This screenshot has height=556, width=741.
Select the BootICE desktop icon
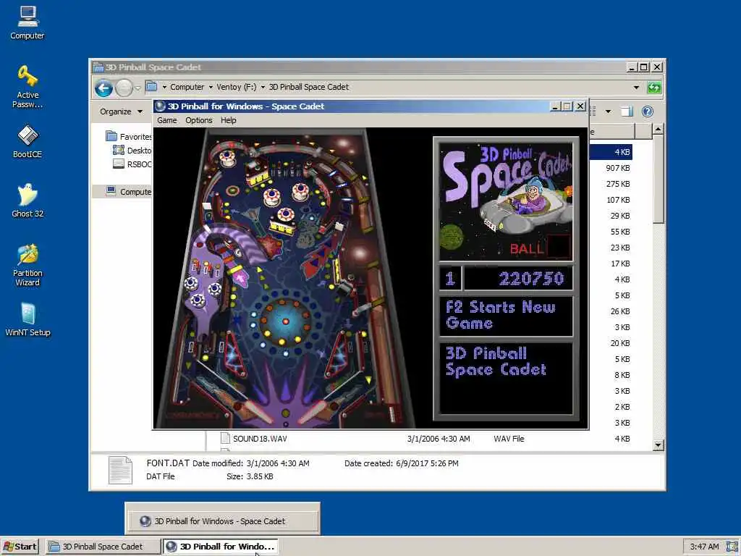point(27,141)
